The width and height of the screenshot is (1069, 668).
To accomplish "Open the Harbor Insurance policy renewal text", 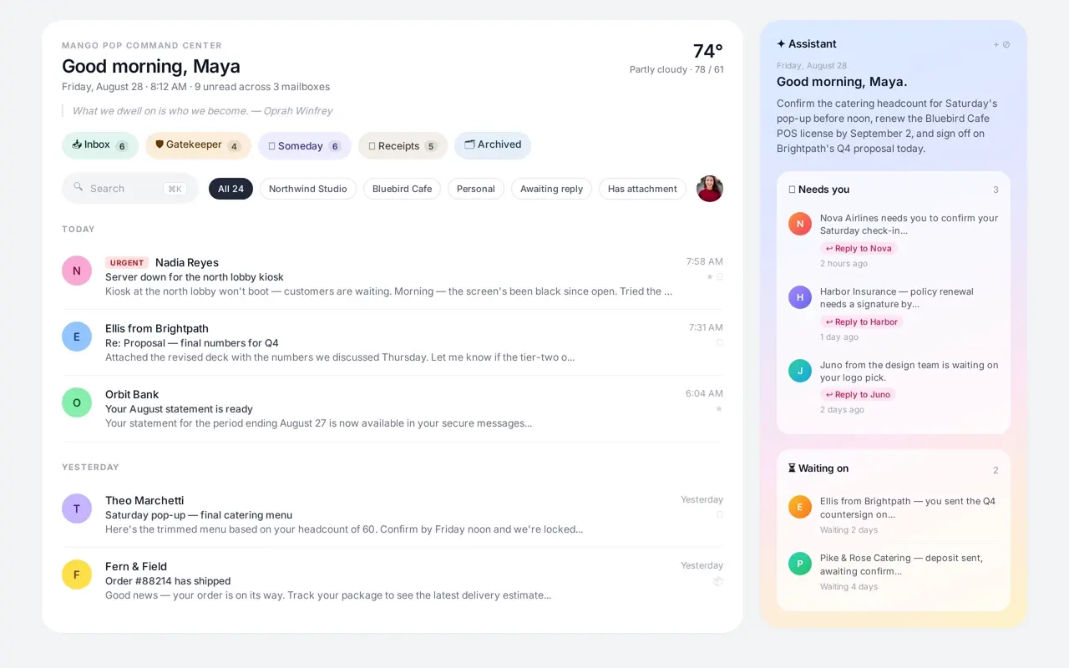I will (897, 297).
